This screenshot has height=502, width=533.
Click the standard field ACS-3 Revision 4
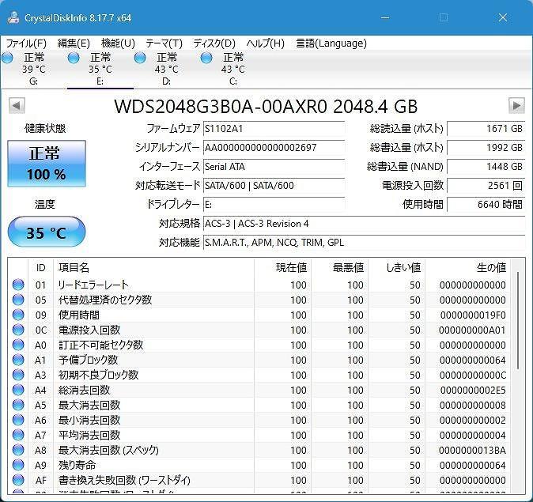(x=364, y=224)
